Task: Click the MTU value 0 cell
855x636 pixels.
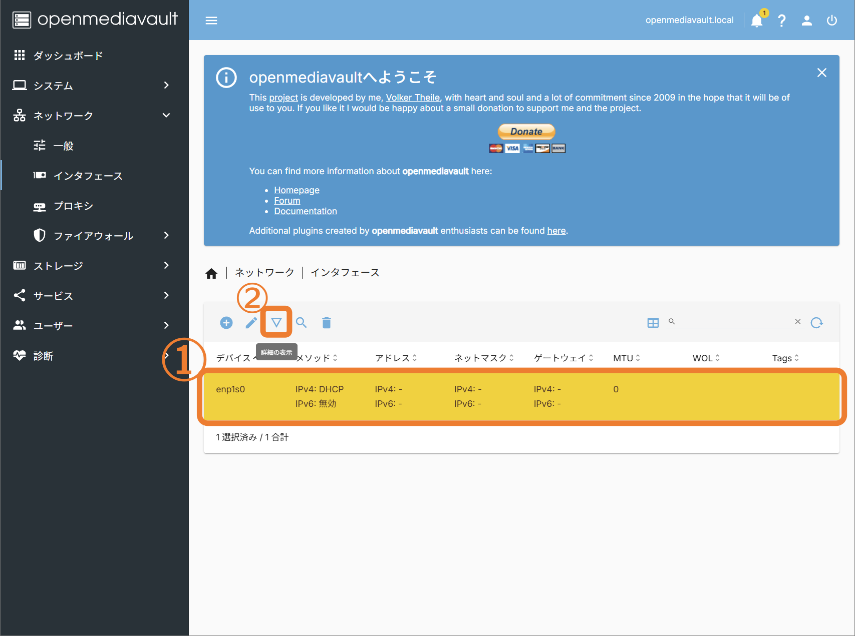Action: click(616, 389)
